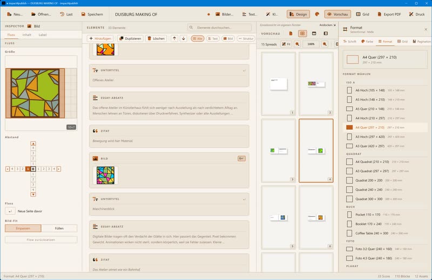Close the Format panel
Viewport: 432px width, 280px height.
pyautogui.click(x=426, y=30)
